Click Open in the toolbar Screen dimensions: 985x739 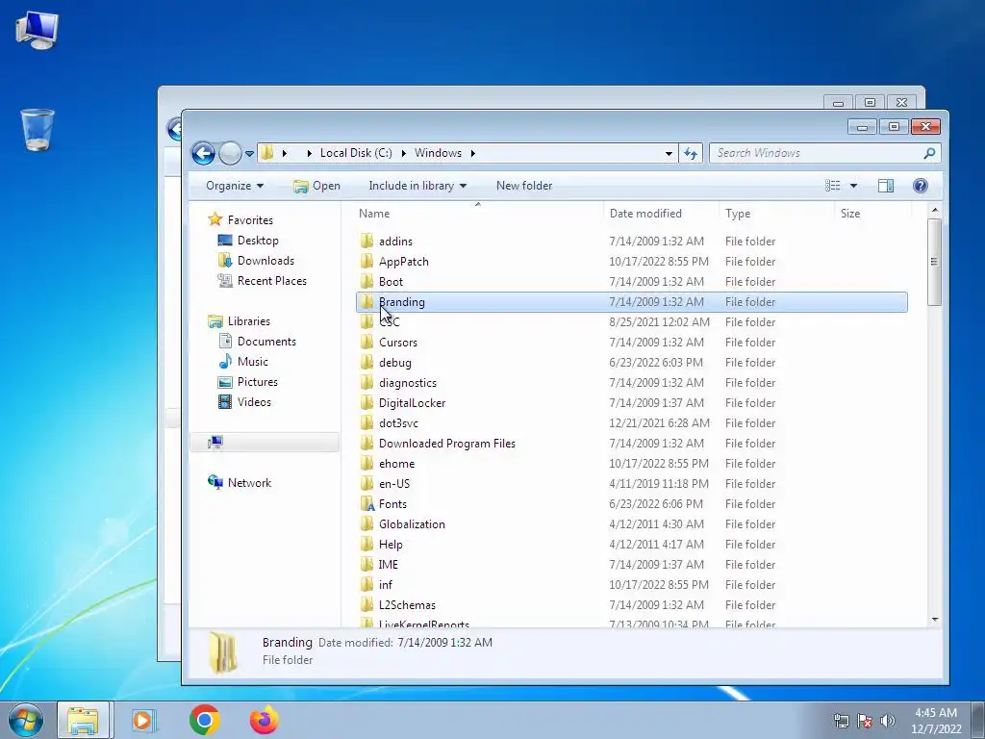pyautogui.click(x=317, y=186)
